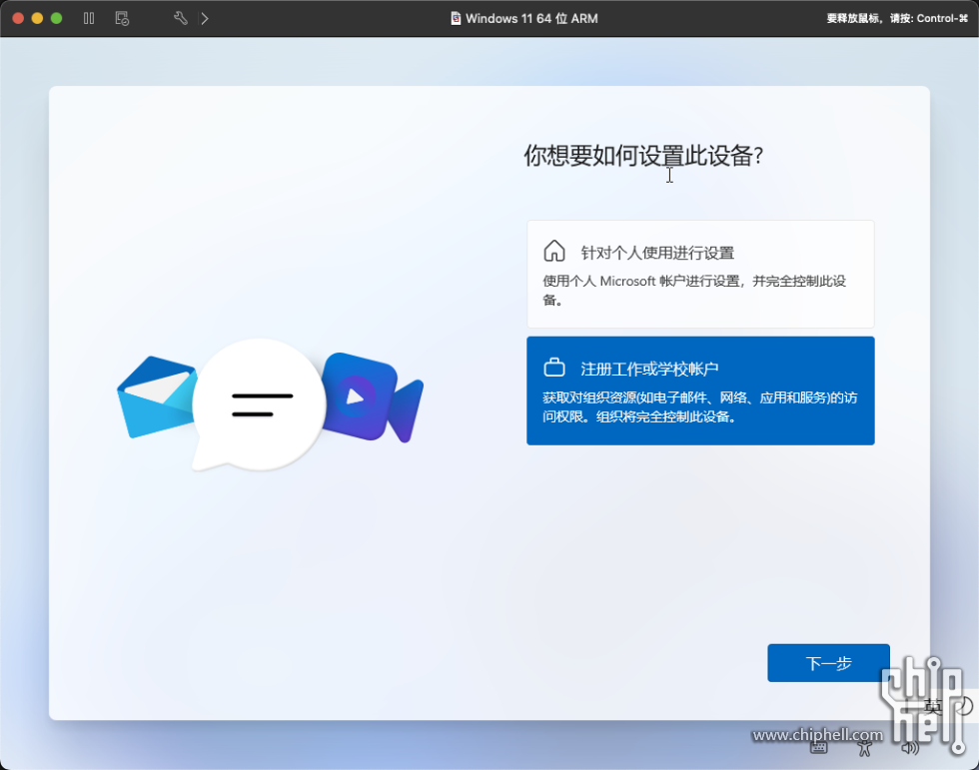Click the 要释放鼠标 Control-⌘ hint text
This screenshot has width=979, height=770.
[x=897, y=18]
